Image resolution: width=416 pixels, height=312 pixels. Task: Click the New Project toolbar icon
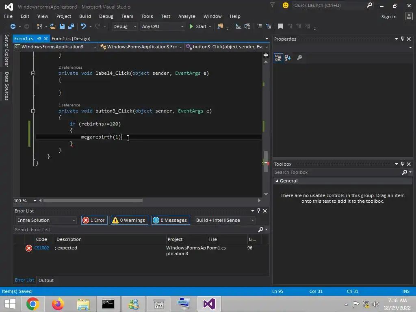[39, 26]
